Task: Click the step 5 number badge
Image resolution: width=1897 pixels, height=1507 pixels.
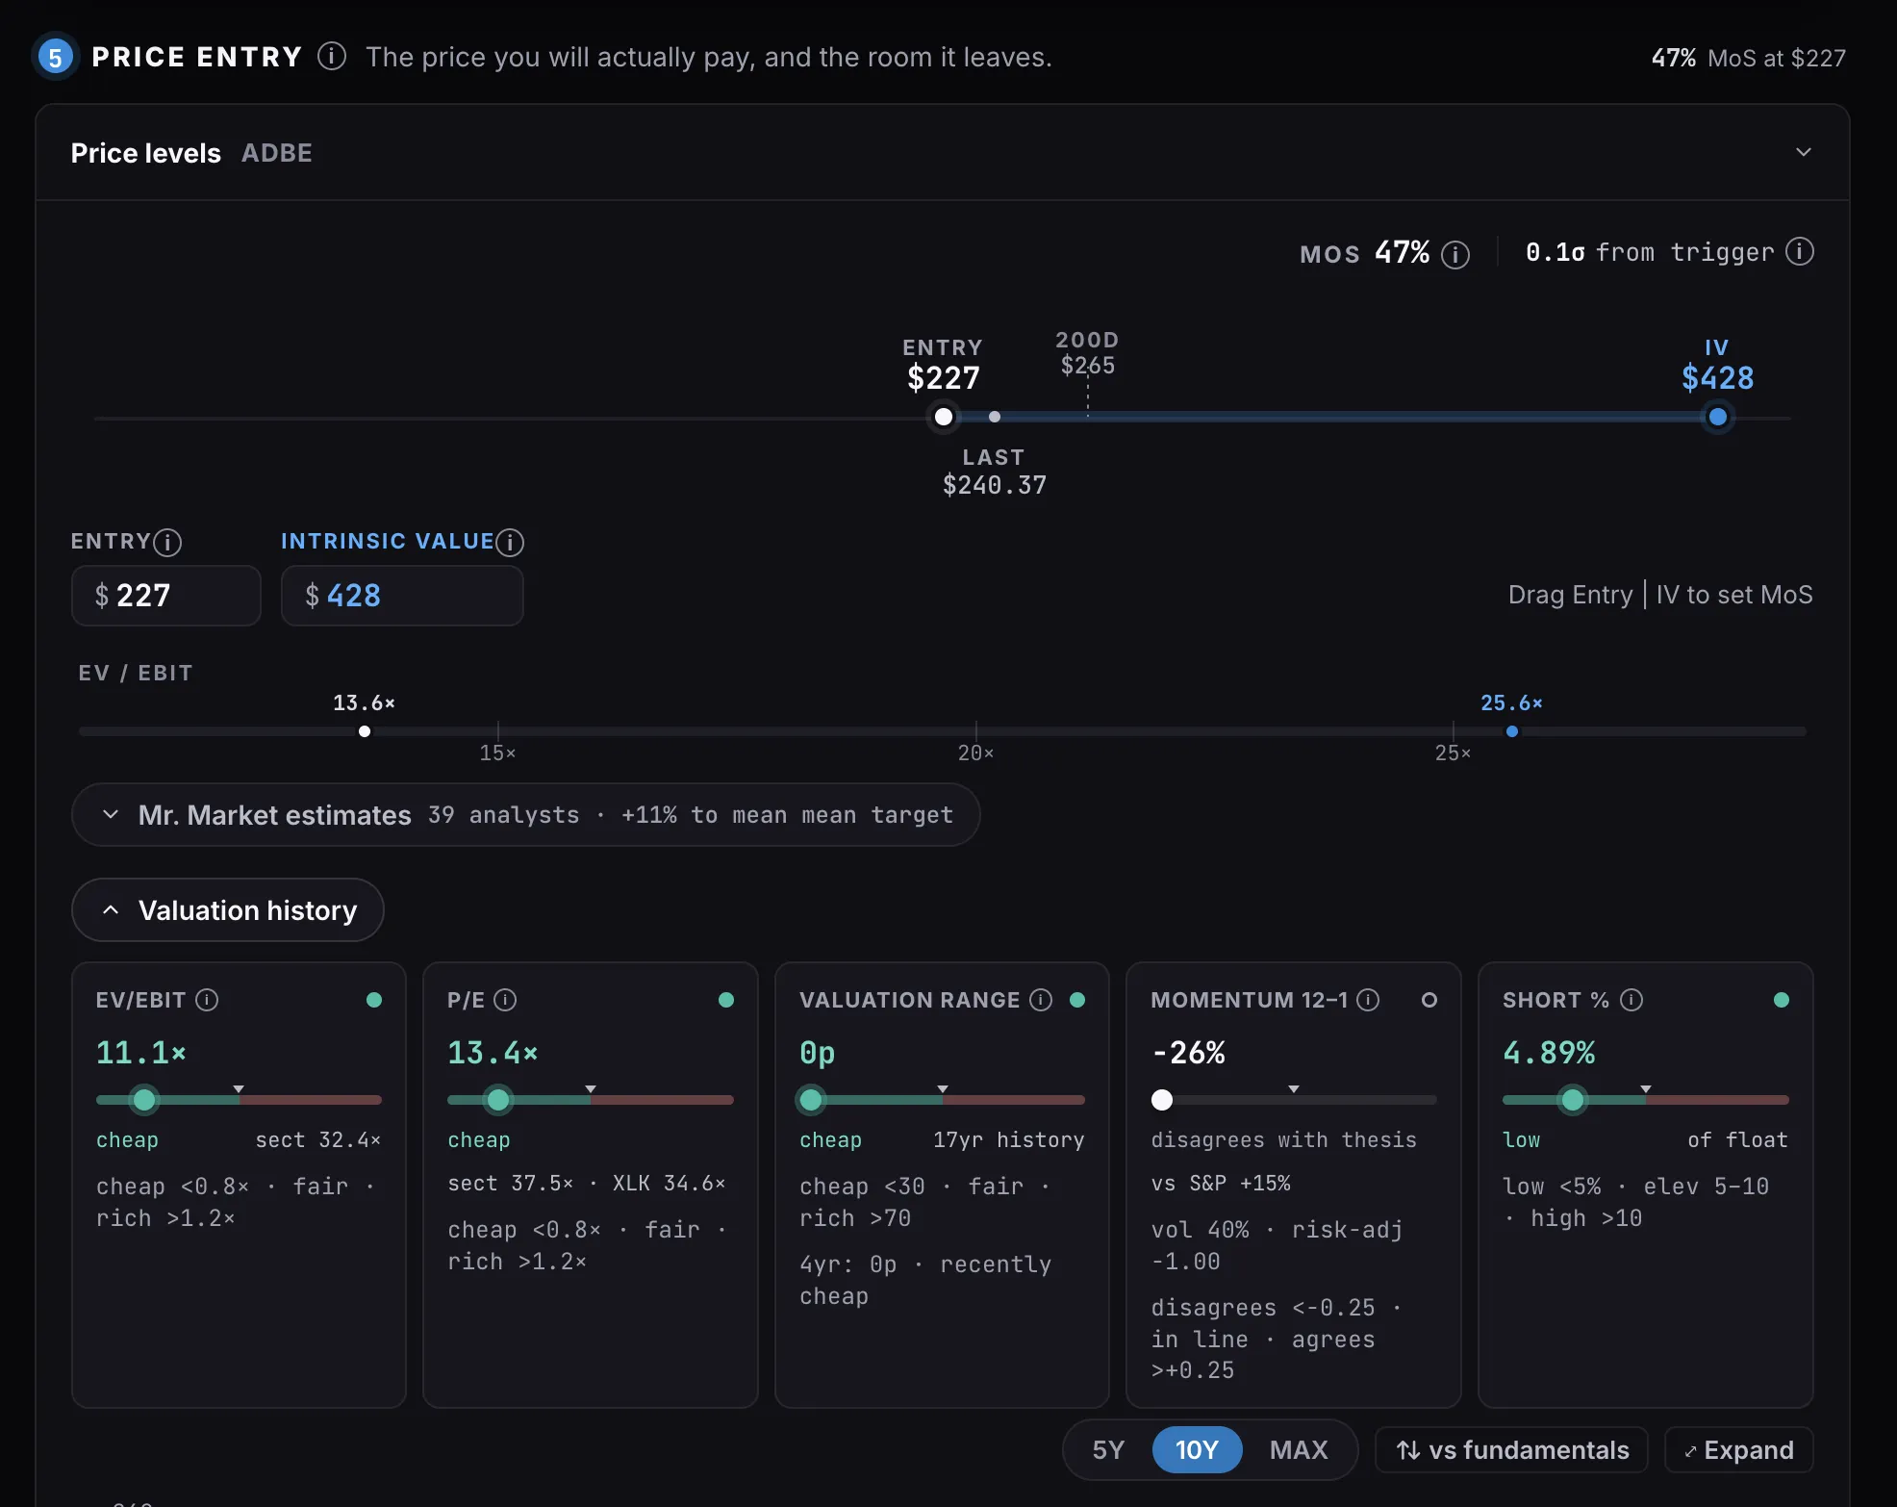Action: 56,57
